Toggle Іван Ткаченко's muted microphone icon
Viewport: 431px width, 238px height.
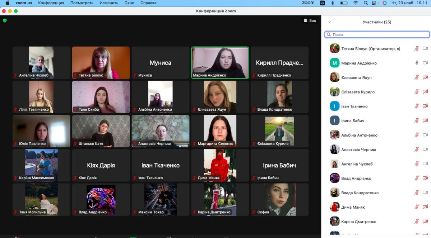pyautogui.click(x=417, y=106)
